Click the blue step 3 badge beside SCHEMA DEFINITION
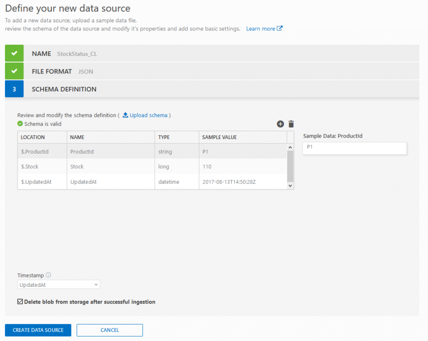The width and height of the screenshot is (428, 341). pyautogui.click(x=14, y=89)
